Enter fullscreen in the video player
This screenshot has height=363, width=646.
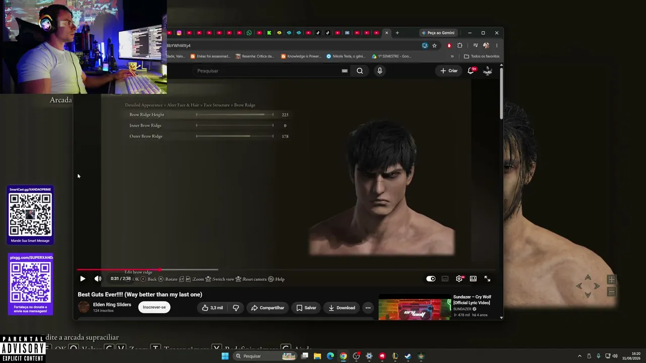pos(488,279)
